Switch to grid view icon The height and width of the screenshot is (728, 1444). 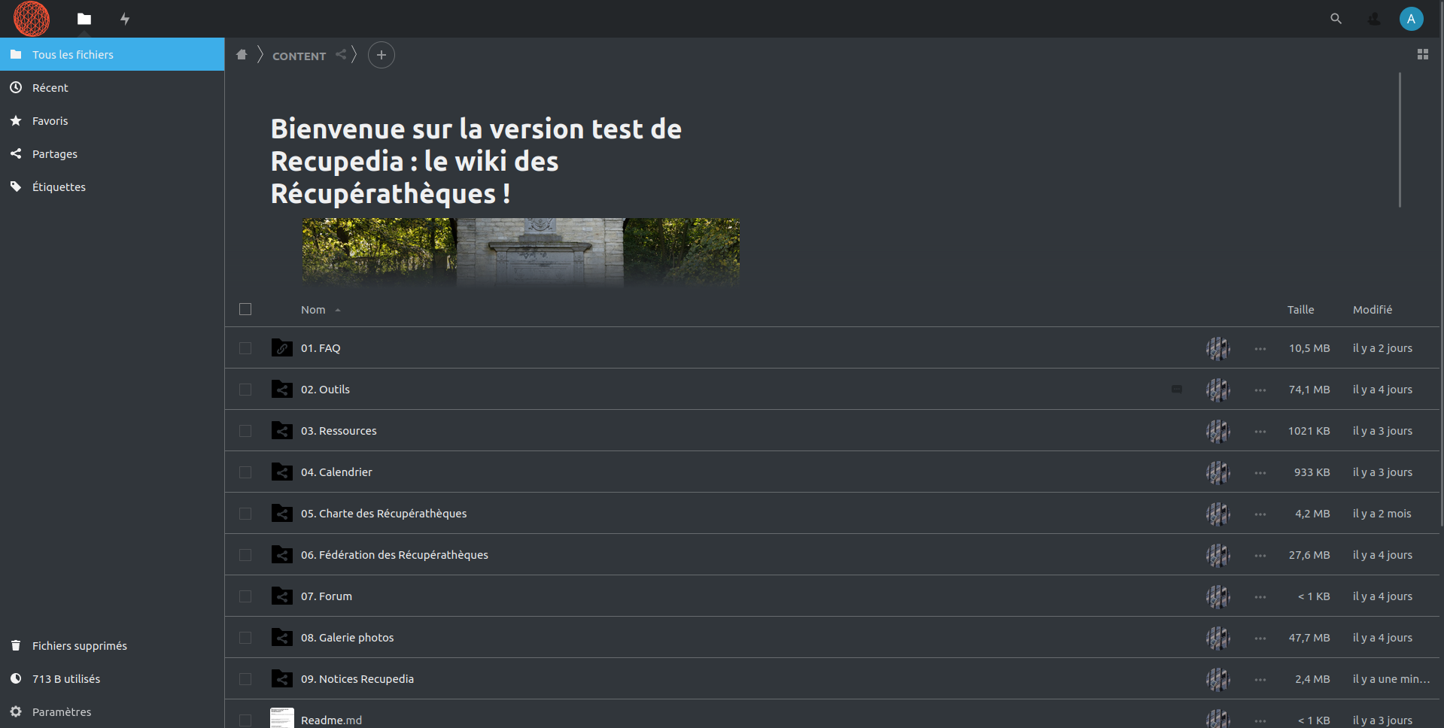(1422, 55)
